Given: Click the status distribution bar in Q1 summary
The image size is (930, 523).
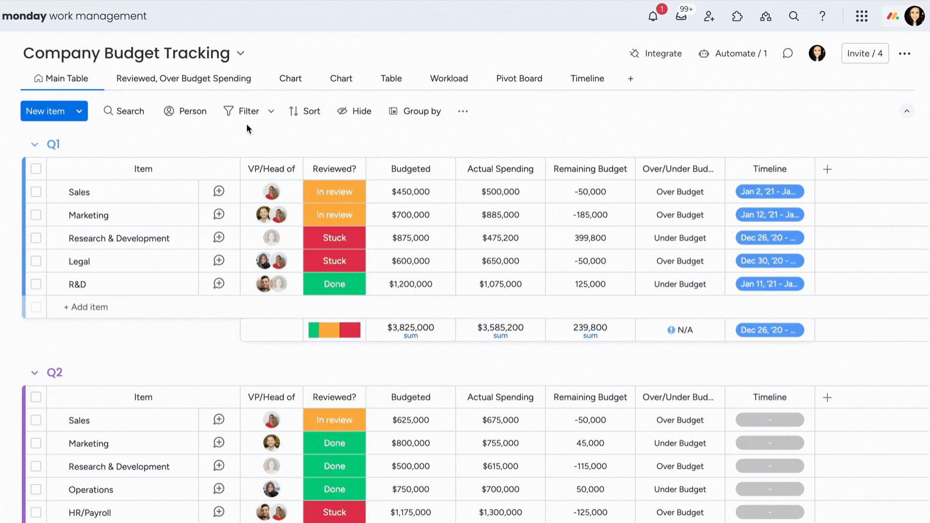Looking at the screenshot, I should click(334, 330).
